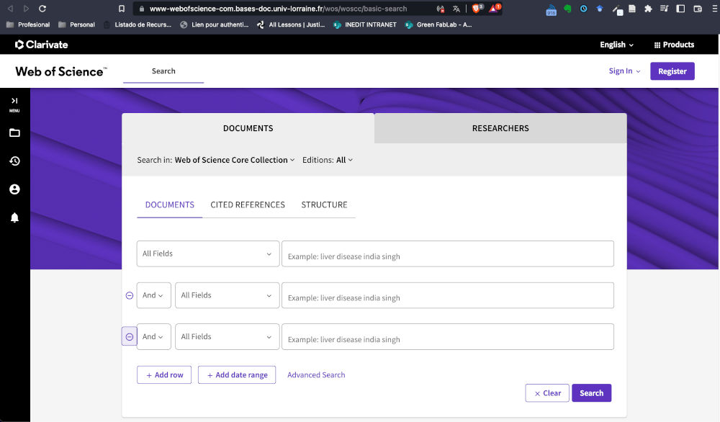This screenshot has height=422, width=720.
Task: Open the Advanced Search link
Action: 316,375
